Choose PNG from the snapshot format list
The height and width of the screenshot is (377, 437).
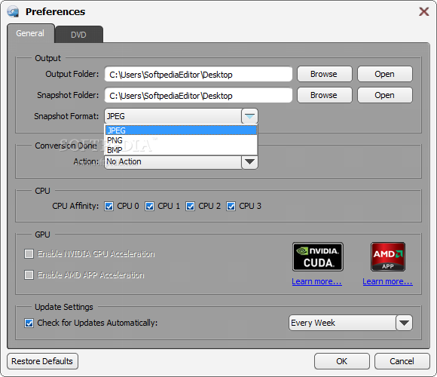pos(181,140)
